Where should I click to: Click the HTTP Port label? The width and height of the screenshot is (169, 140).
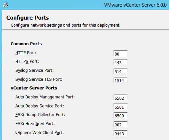pyautogui.click(x=26, y=53)
